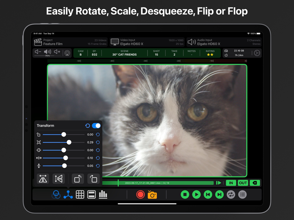Disable the Transform switch
294x220 pixels.
[x=96, y=126]
